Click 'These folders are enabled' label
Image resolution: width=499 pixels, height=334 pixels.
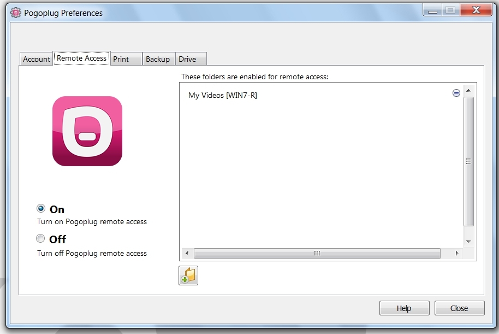(x=254, y=77)
